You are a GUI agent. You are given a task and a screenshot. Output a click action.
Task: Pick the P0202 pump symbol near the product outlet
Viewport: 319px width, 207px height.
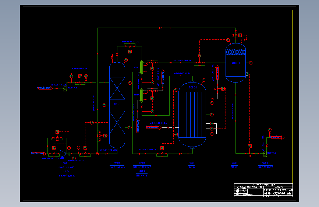[x=265, y=154]
